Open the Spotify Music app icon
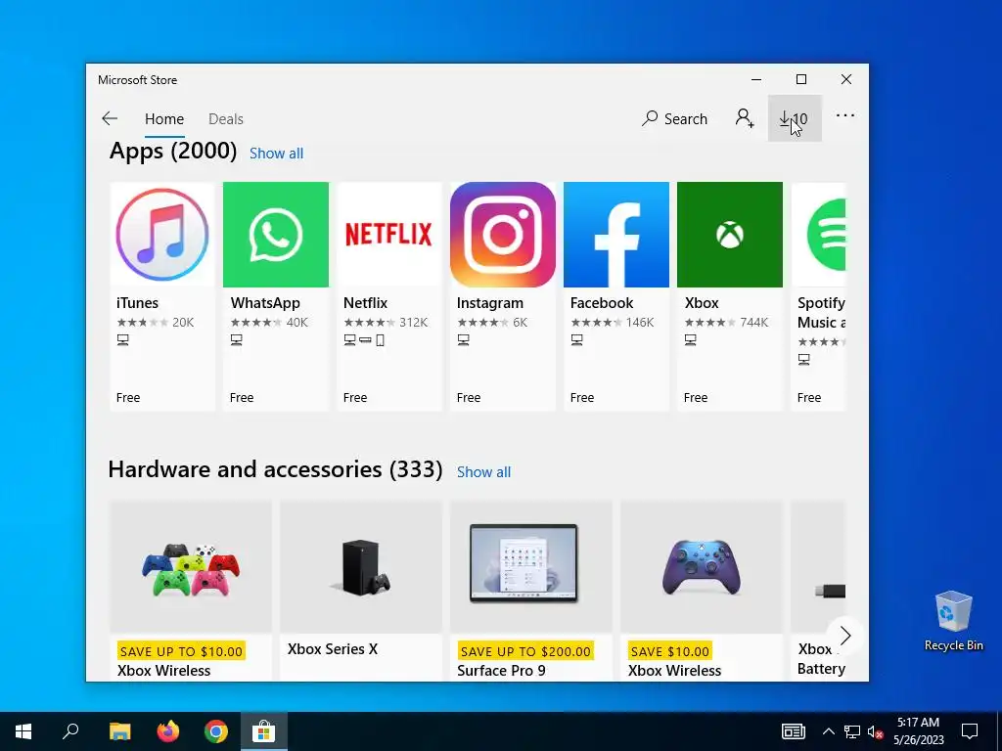Screen dimensions: 1002x751 click(x=819, y=235)
